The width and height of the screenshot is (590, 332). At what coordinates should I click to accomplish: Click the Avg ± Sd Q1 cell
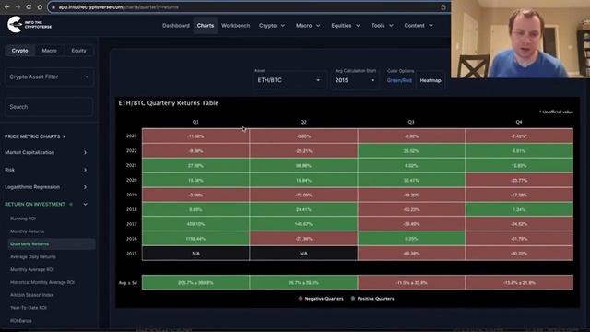click(x=195, y=283)
